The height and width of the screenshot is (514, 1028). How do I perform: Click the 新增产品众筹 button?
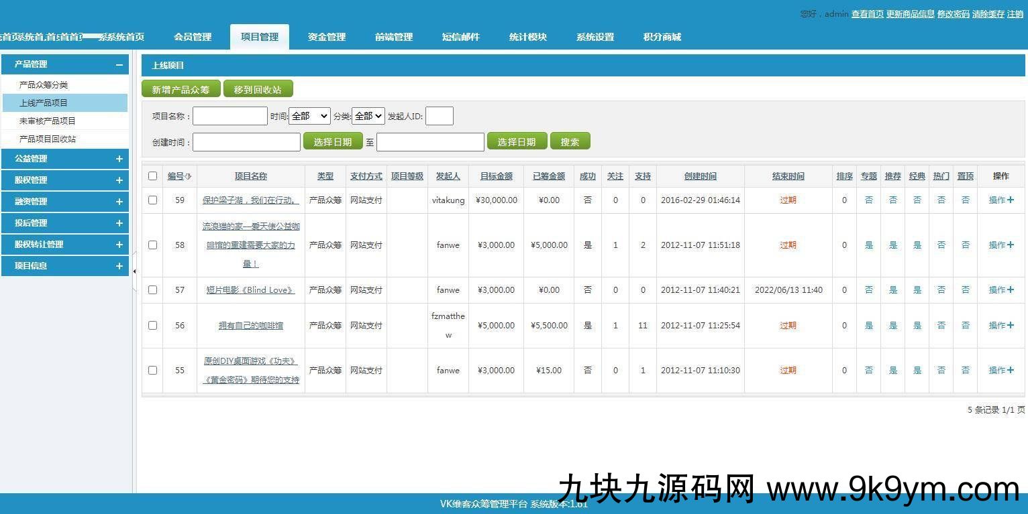coord(181,89)
